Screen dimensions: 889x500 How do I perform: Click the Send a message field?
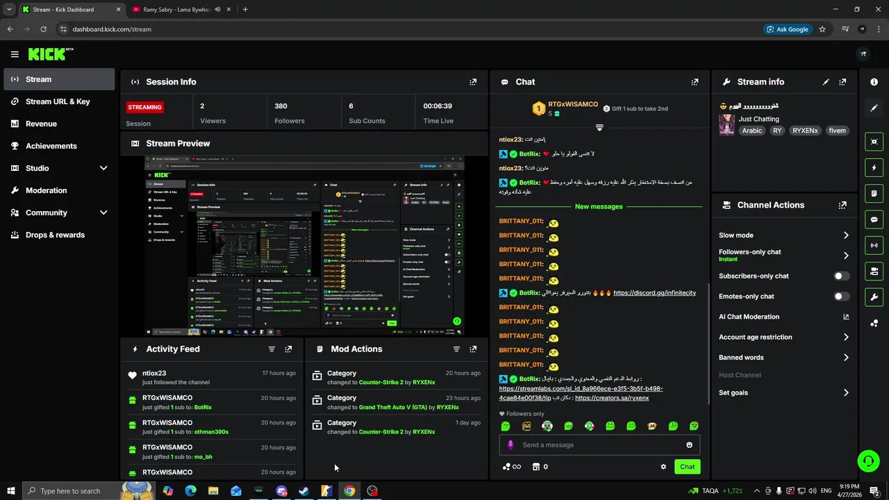599,445
